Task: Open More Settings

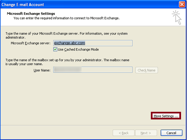Action: (166, 116)
